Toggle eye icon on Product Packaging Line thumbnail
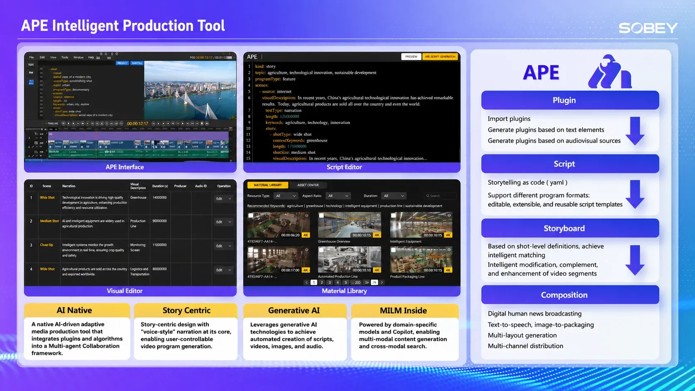The width and height of the screenshot is (695, 391). [449, 250]
